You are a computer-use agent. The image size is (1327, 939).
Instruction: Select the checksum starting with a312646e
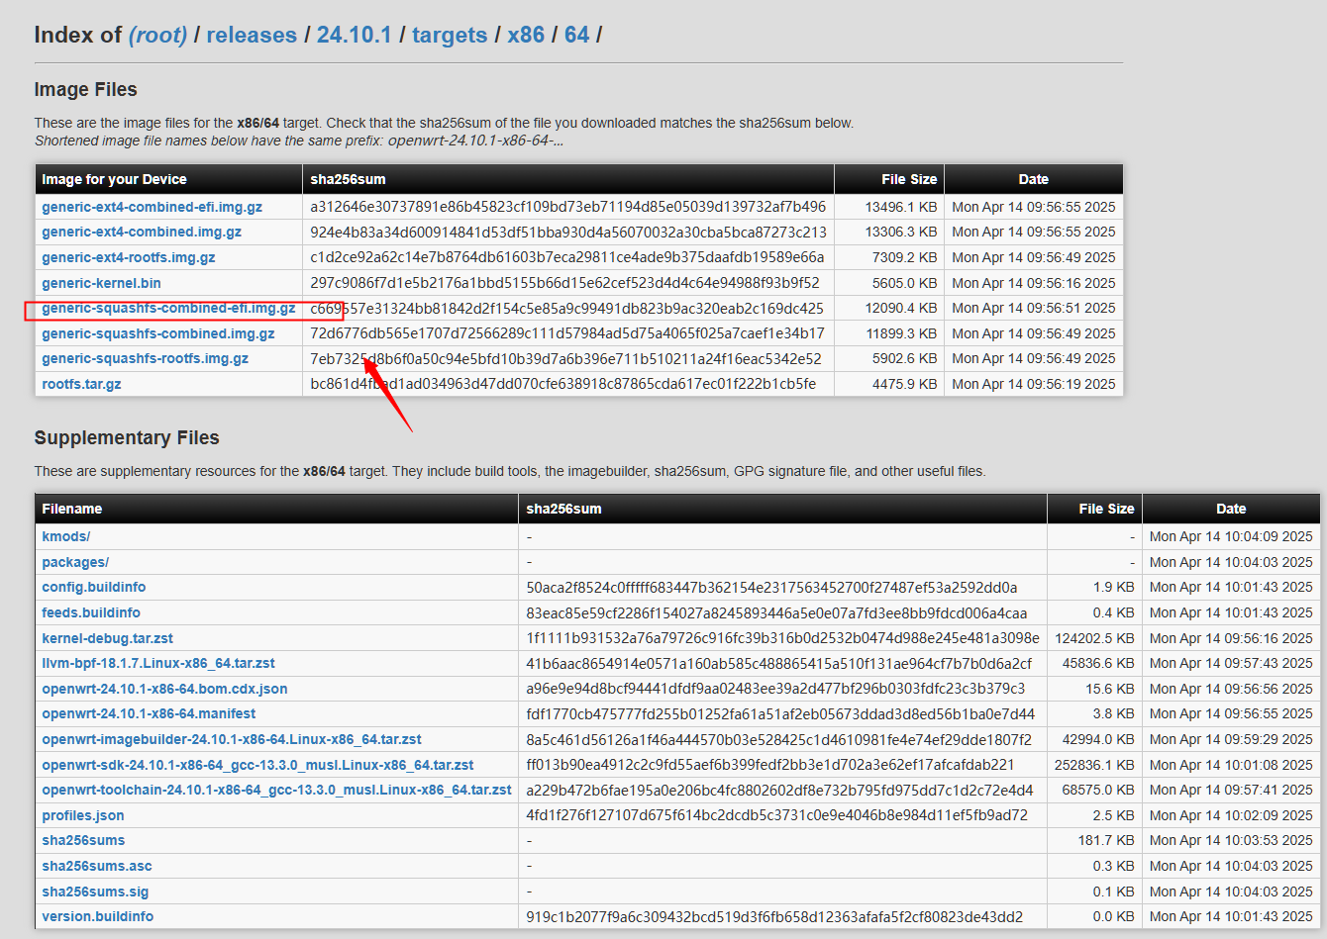coord(567,207)
